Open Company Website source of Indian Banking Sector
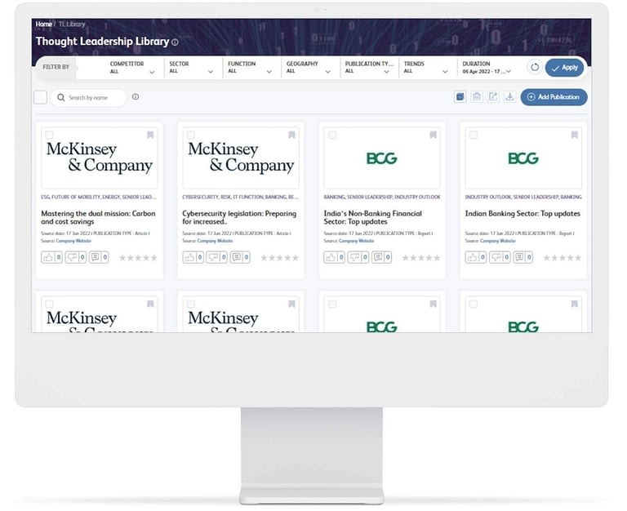The width and height of the screenshot is (627, 511). tap(498, 241)
